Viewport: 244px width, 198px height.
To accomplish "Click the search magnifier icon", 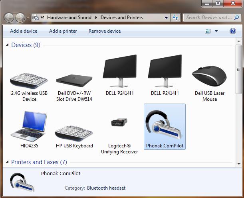I will coord(237,18).
